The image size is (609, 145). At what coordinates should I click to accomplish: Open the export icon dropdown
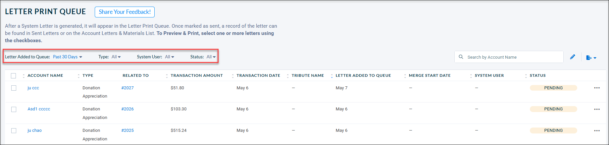pos(591,58)
